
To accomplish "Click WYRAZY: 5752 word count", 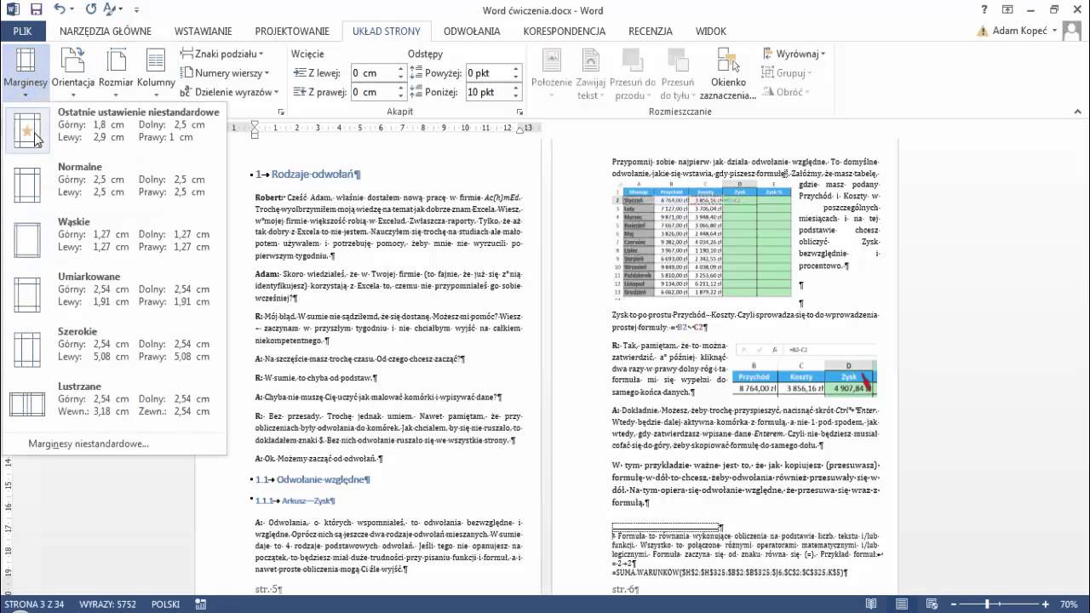I will (106, 604).
